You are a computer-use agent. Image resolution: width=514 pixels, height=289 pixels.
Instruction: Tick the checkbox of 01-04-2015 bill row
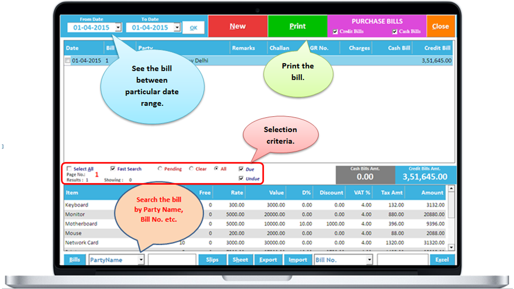pyautogui.click(x=68, y=61)
